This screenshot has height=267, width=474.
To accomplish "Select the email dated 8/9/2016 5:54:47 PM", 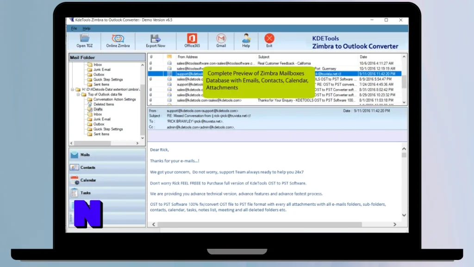I will pos(275,79).
